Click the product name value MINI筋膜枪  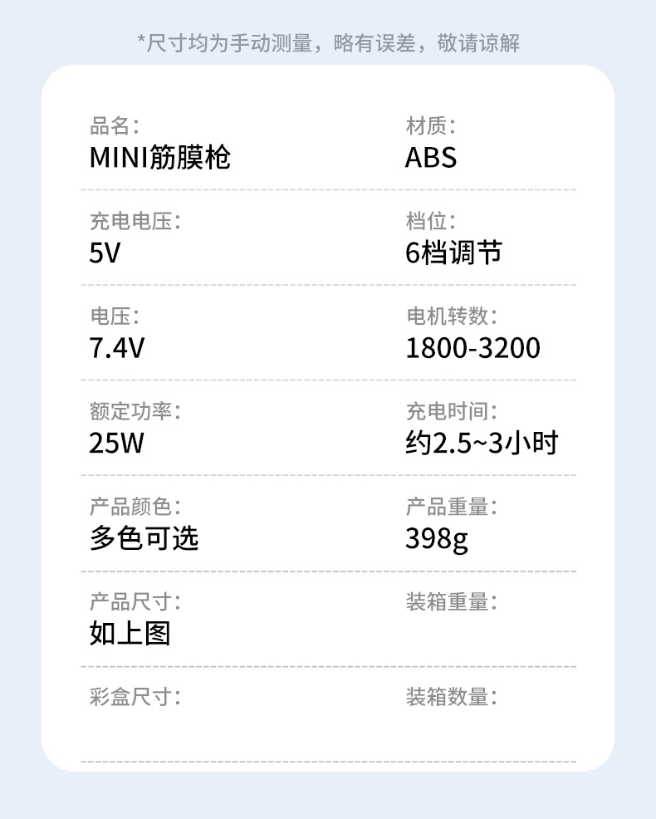click(160, 158)
